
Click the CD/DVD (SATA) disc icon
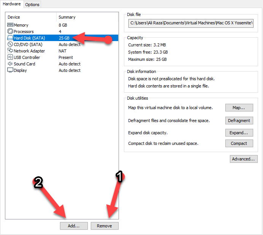(x=10, y=44)
